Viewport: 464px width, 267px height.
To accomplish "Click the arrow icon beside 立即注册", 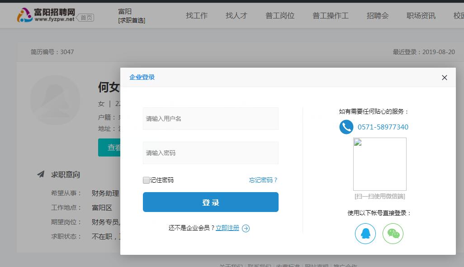I will pyautogui.click(x=246, y=228).
